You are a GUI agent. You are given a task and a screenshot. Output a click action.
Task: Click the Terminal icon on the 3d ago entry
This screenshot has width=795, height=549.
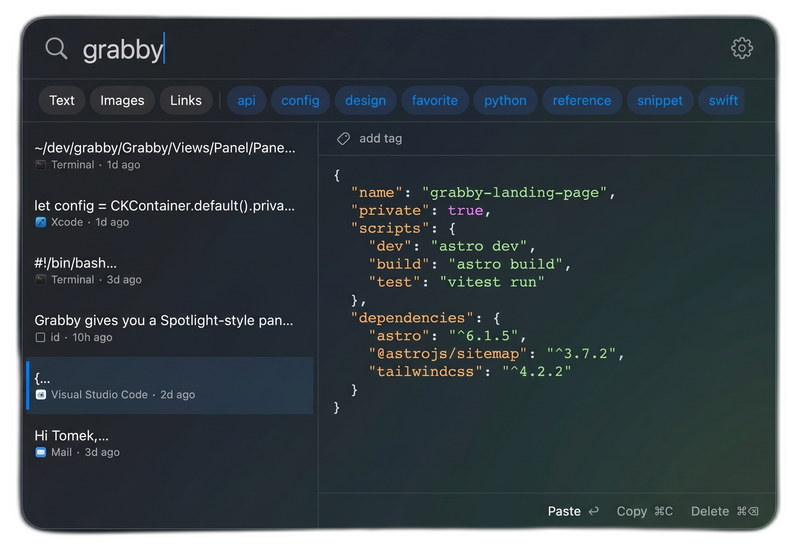point(40,280)
